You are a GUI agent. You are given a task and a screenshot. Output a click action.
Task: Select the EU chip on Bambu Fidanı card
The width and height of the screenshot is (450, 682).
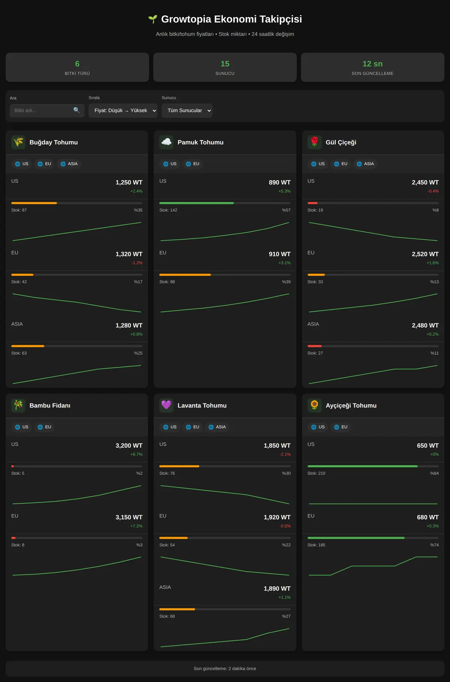[44, 427]
